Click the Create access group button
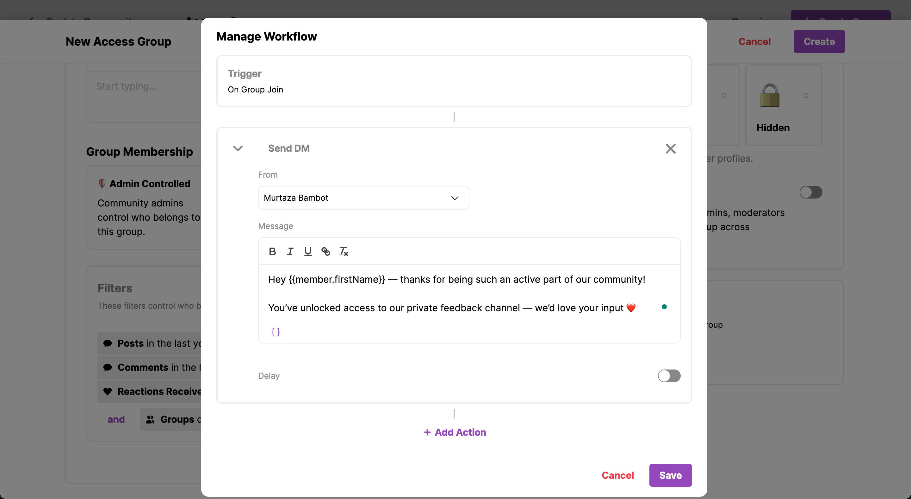The height and width of the screenshot is (499, 911). coord(819,41)
